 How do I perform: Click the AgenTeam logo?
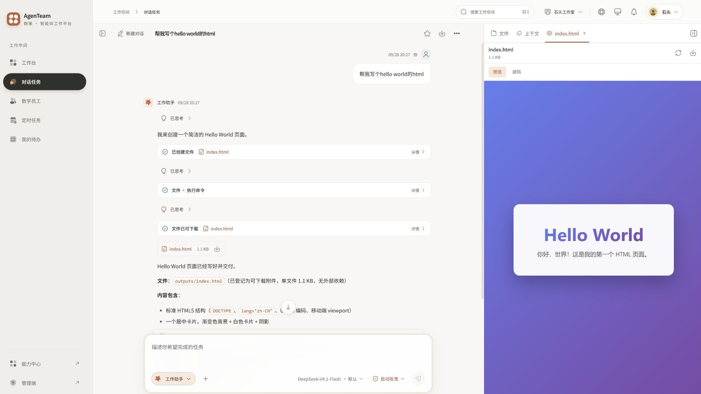[14, 19]
